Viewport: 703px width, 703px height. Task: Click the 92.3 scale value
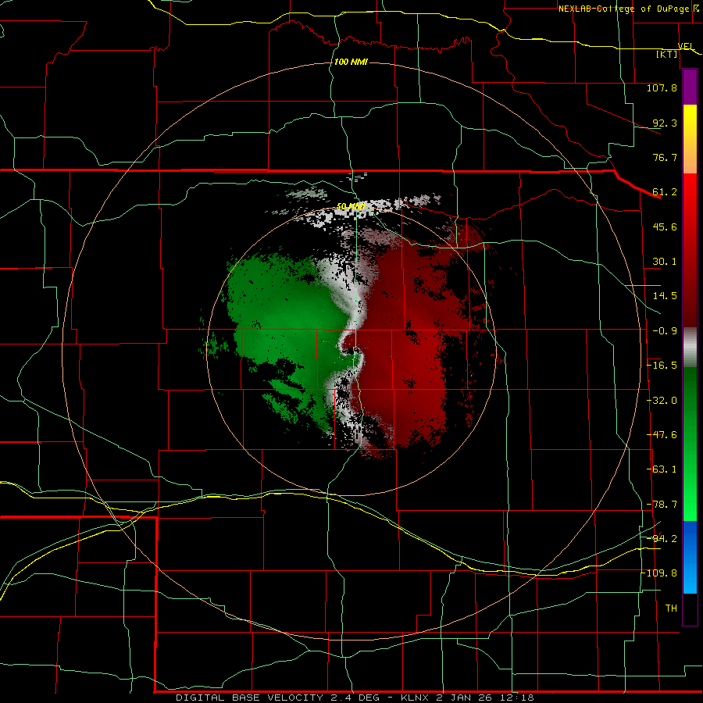(665, 123)
